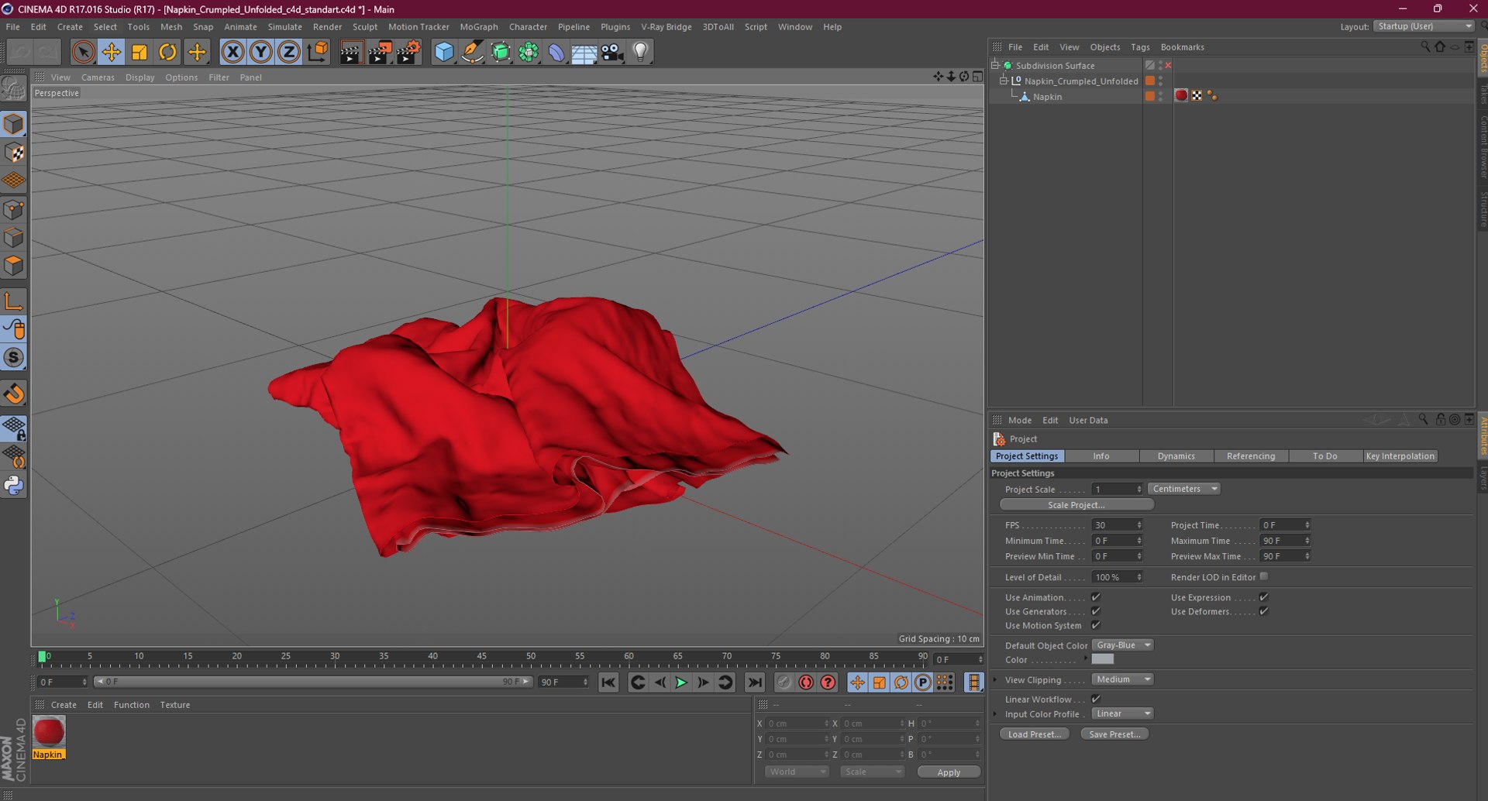This screenshot has width=1488, height=801.
Task: Switch to the Key Interpolation tab
Action: click(1400, 456)
